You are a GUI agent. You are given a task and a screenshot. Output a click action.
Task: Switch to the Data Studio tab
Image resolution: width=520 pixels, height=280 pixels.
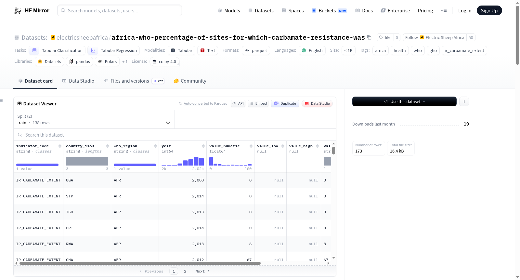pos(78,81)
